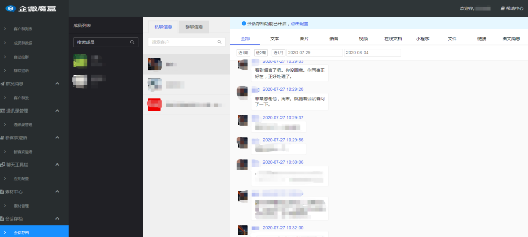Select the 图片 message type tab
This screenshot has width=528, height=237.
tap(304, 39)
